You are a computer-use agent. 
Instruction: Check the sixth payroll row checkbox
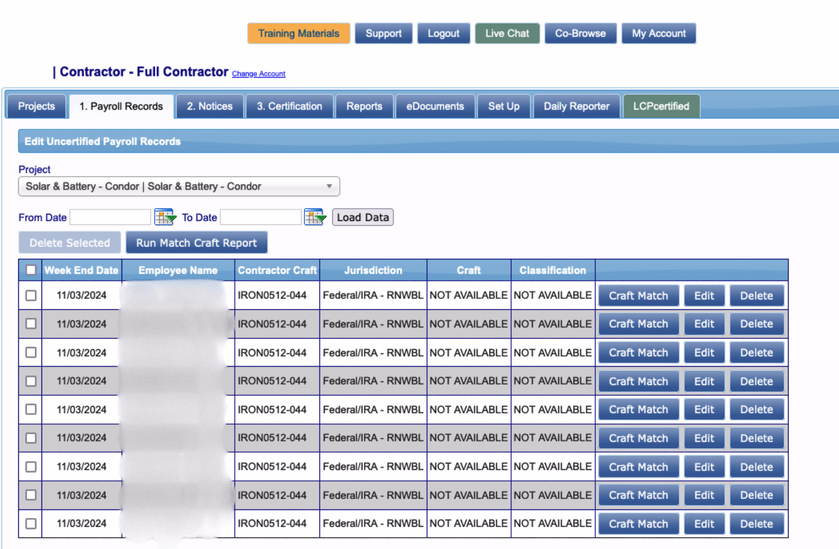tap(31, 438)
